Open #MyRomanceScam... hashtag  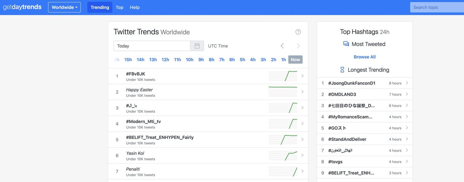(350, 117)
